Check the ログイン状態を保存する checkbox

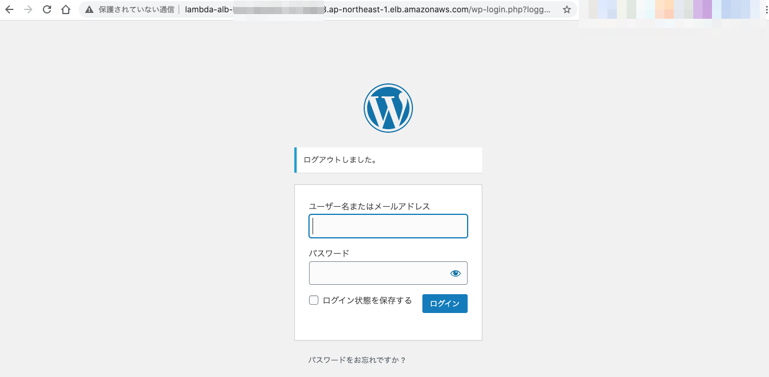tap(314, 300)
